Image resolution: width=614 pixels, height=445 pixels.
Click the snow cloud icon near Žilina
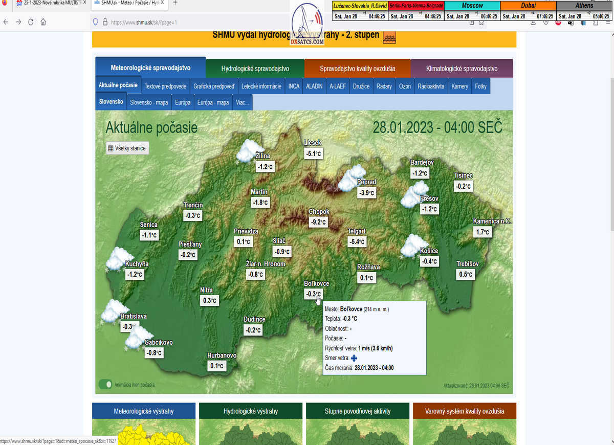[248, 151]
